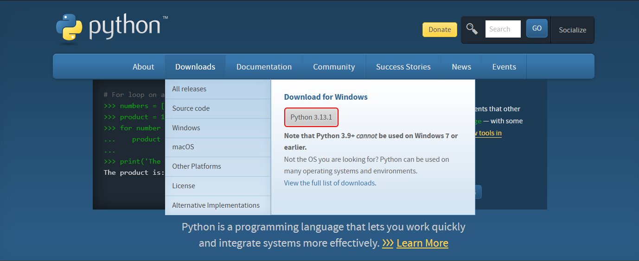Click the Python 3.13.1 download button
This screenshot has width=639, height=261.
(311, 117)
